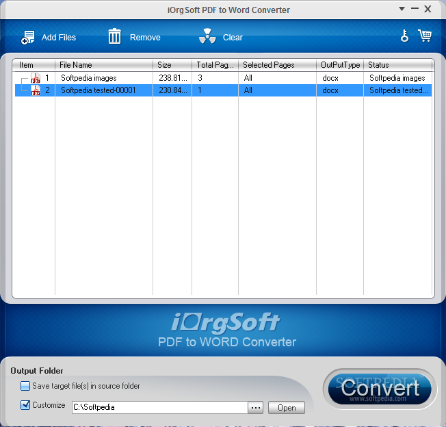
Task: Sort list by Item column header
Action: (34, 65)
